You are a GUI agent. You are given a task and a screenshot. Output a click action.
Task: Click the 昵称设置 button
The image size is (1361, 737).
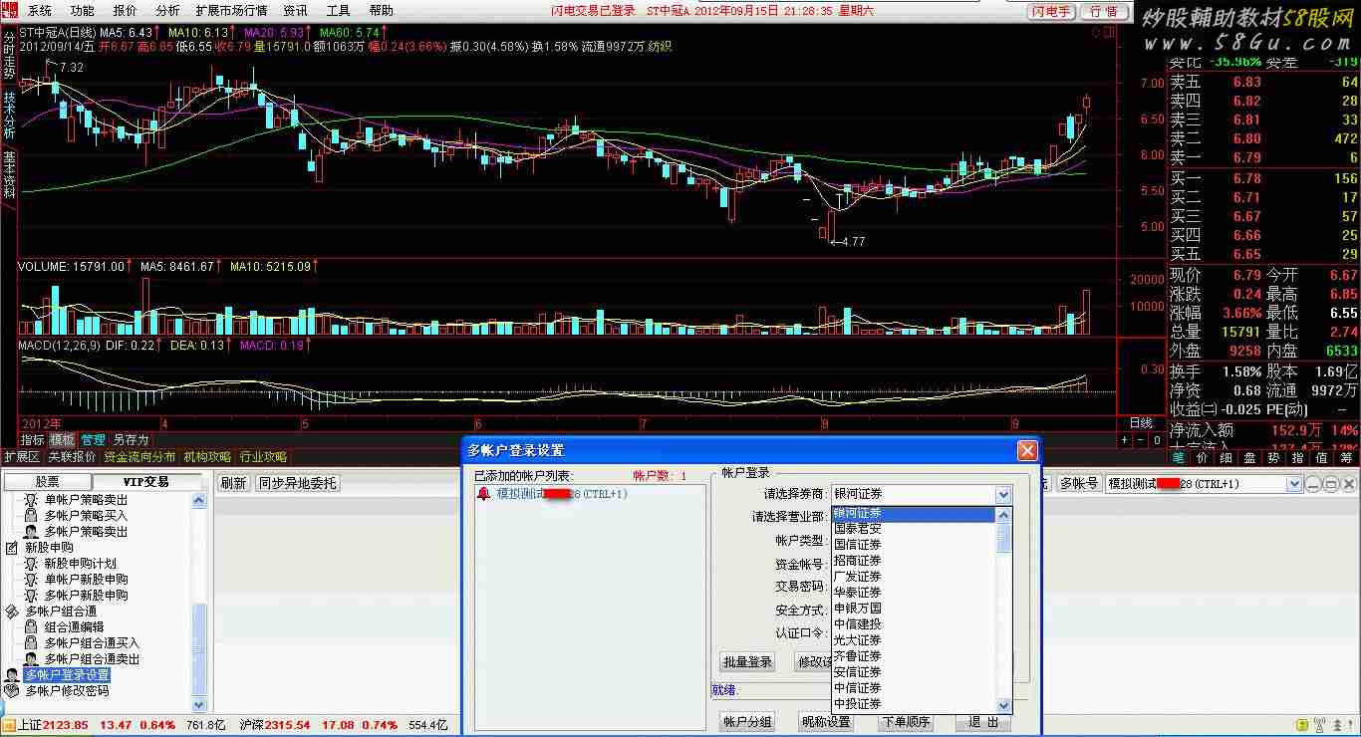[x=826, y=722]
